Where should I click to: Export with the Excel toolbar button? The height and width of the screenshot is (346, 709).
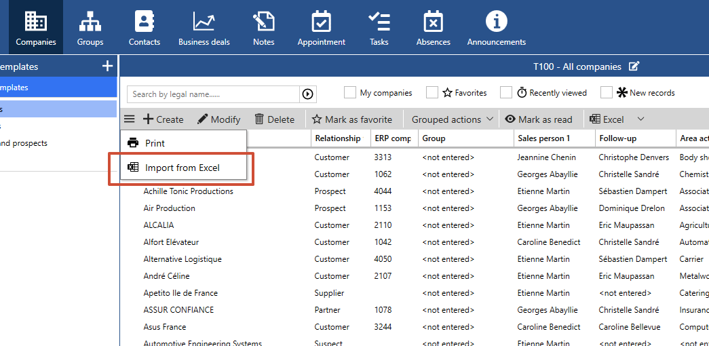pyautogui.click(x=607, y=119)
